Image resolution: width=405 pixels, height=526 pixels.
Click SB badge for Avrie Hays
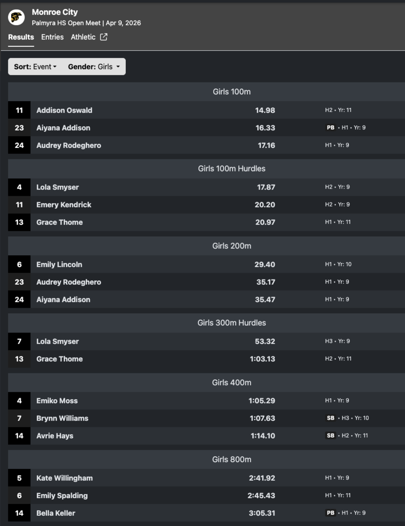pyautogui.click(x=331, y=436)
